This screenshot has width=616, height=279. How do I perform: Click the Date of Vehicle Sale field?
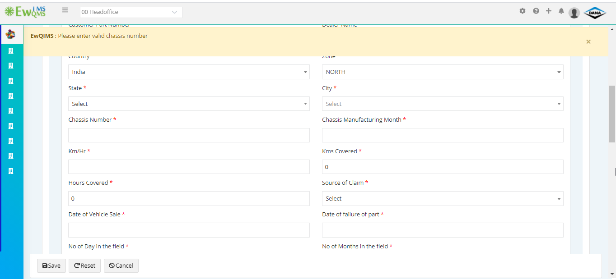(x=189, y=230)
